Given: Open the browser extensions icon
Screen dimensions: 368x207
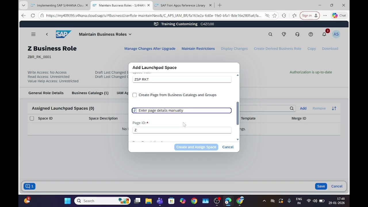Looking at the screenshot, I should coord(284,16).
